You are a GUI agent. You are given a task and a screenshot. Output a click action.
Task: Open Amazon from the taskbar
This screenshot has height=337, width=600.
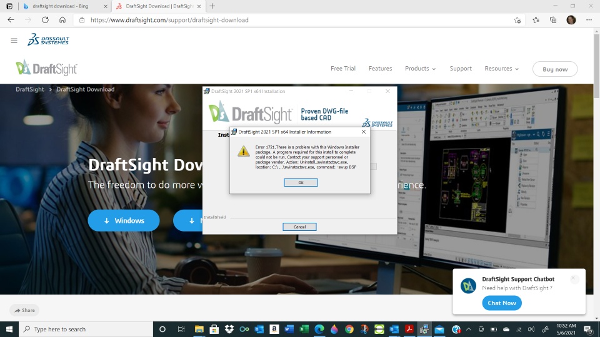(274, 329)
